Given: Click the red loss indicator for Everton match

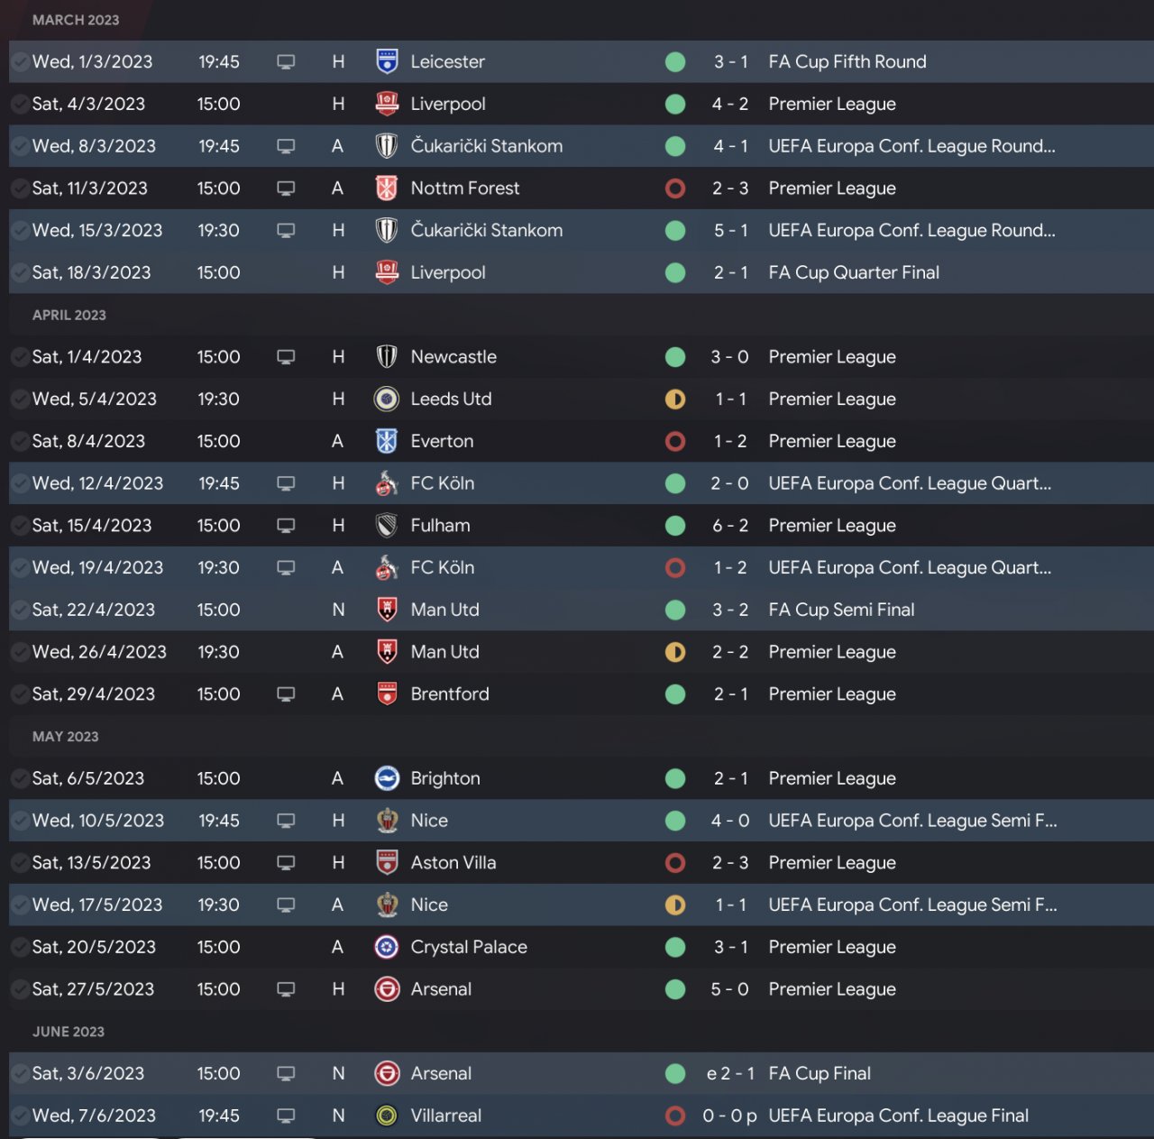Looking at the screenshot, I should (674, 441).
